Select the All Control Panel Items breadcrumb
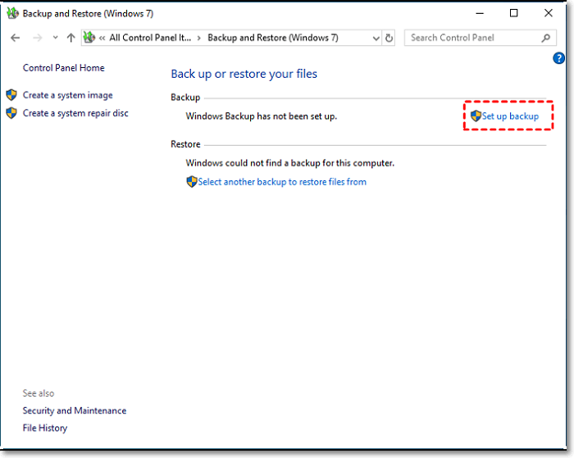Viewport: 574px width, 458px height. (x=149, y=38)
